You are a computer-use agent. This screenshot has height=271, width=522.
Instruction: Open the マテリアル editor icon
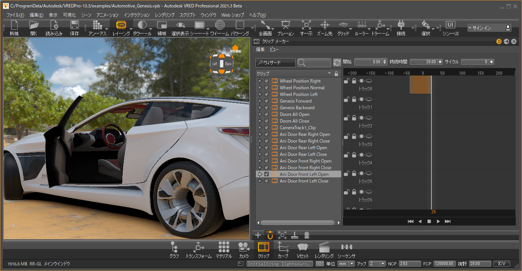[x=224, y=247]
